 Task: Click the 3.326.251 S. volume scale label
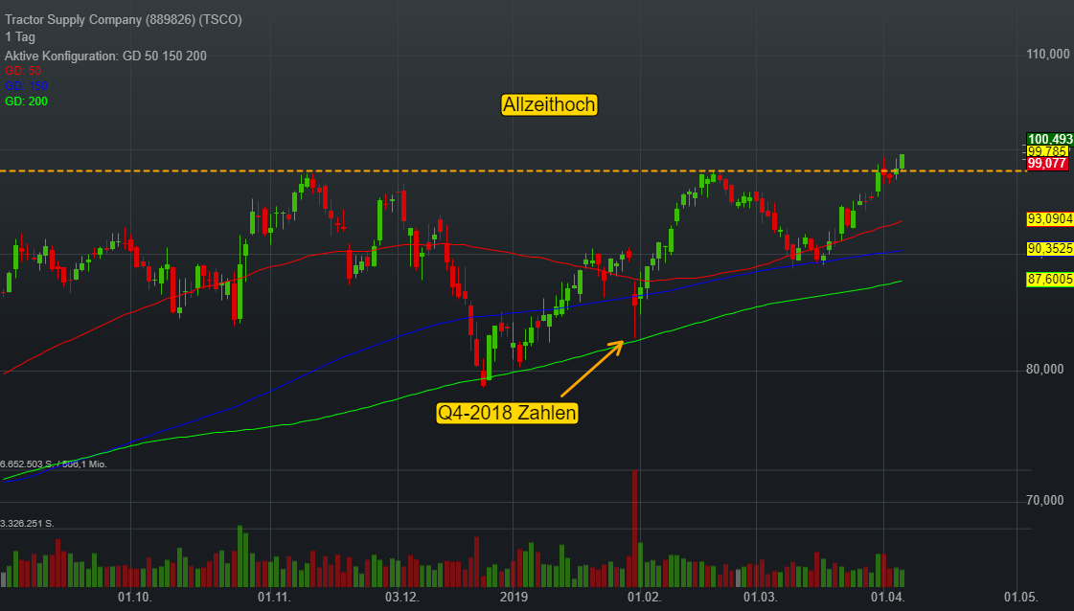[27, 523]
